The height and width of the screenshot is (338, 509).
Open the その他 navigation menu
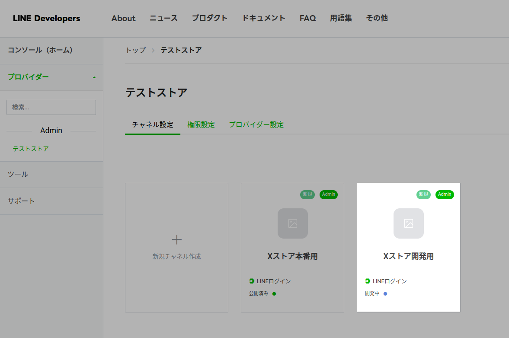(x=377, y=18)
